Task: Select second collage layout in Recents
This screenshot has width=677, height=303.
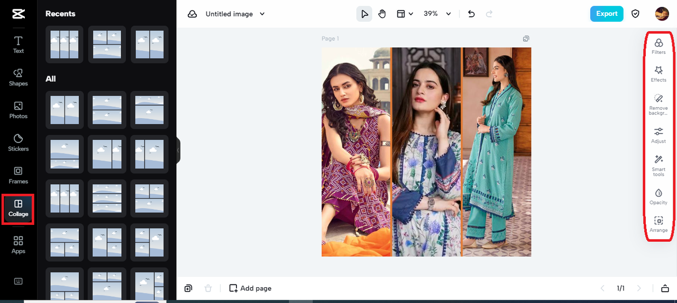Action: pyautogui.click(x=107, y=44)
